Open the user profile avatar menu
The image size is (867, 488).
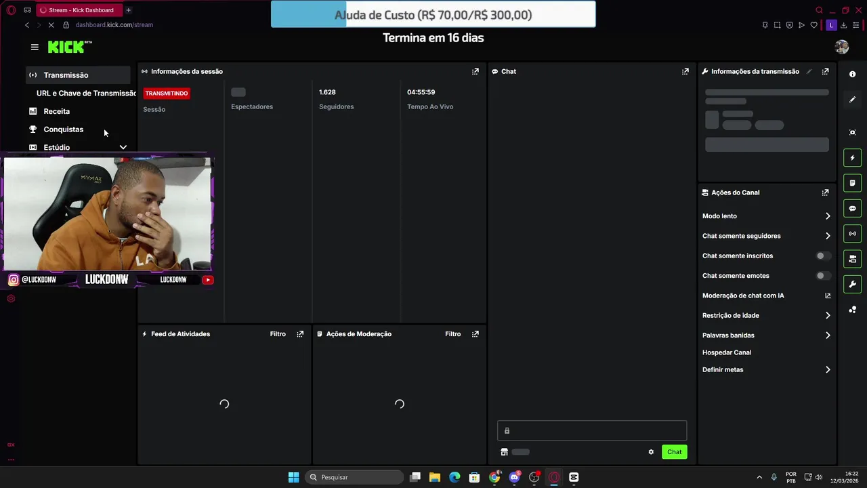pyautogui.click(x=842, y=47)
